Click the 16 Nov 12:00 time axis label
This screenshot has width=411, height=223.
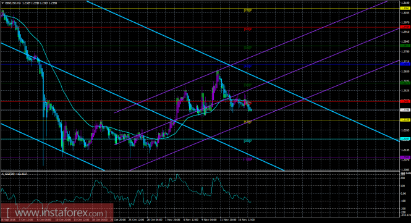248,219
